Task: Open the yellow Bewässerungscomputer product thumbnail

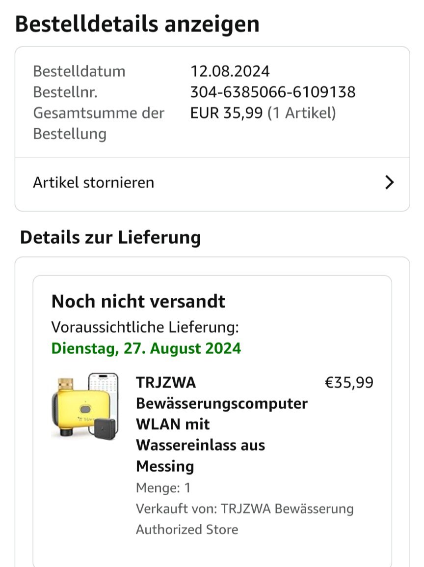Action: click(85, 406)
